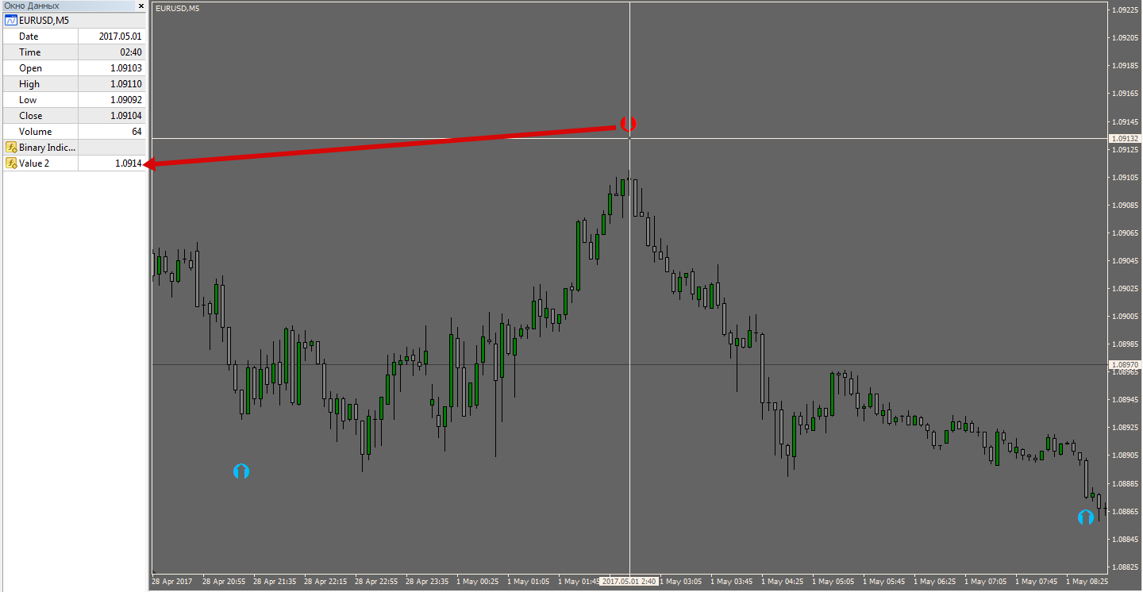
Task: Click the 1.09005 price scale label
Action: click(x=1126, y=317)
